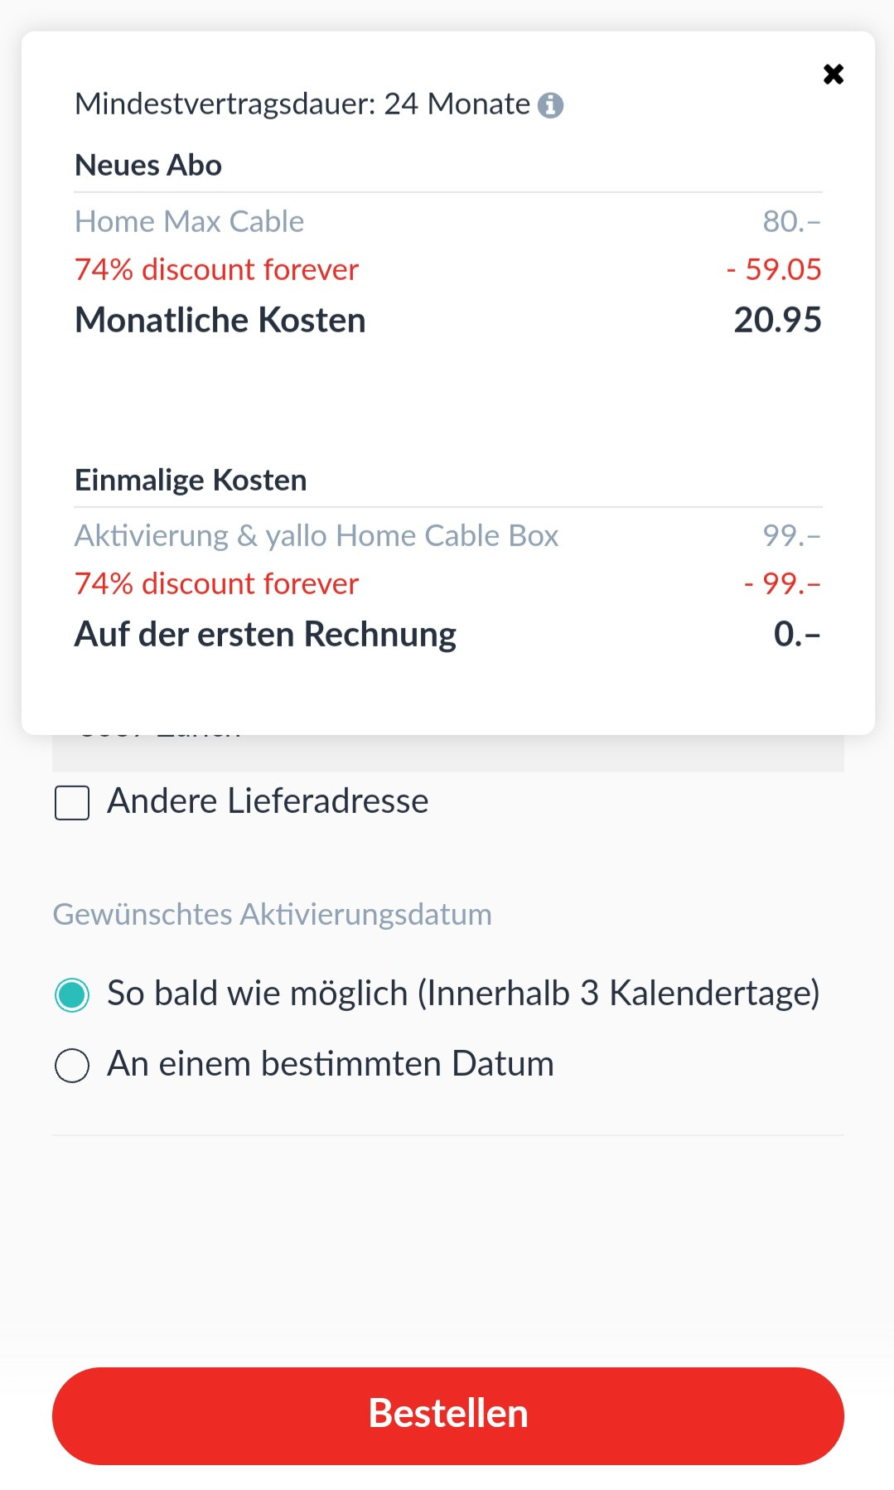Click the - 59.05 discount amount
This screenshot has width=894, height=1490.
click(x=774, y=270)
